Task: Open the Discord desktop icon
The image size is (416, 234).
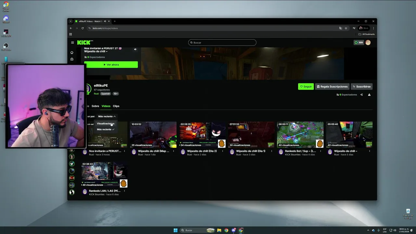Action: click(x=6, y=19)
